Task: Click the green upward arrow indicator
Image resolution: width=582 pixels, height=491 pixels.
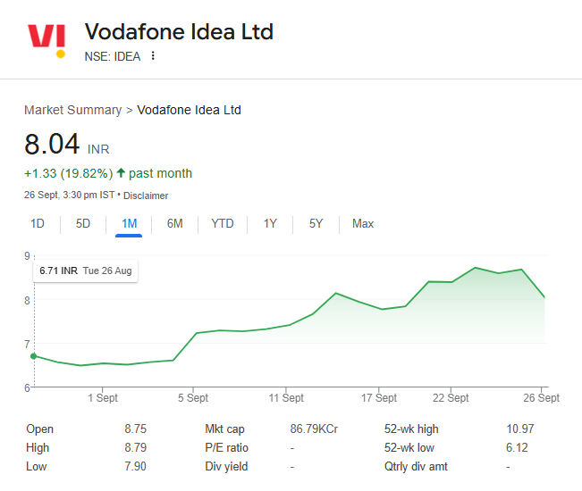Action: pyautogui.click(x=121, y=173)
